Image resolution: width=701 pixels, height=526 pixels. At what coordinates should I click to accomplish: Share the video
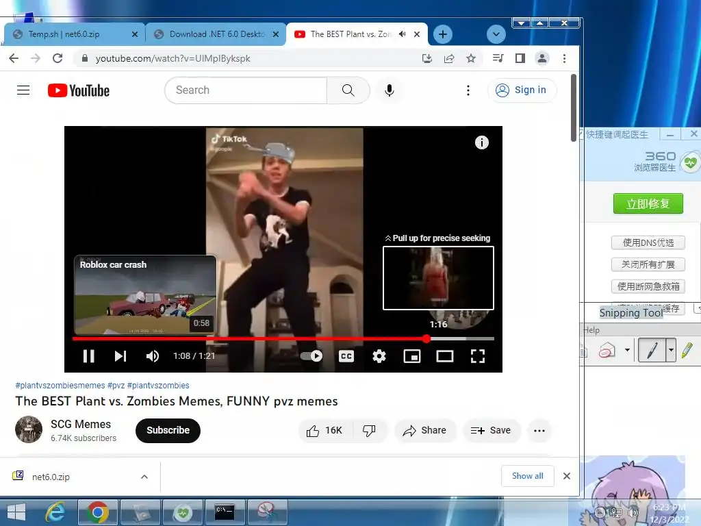coord(424,430)
